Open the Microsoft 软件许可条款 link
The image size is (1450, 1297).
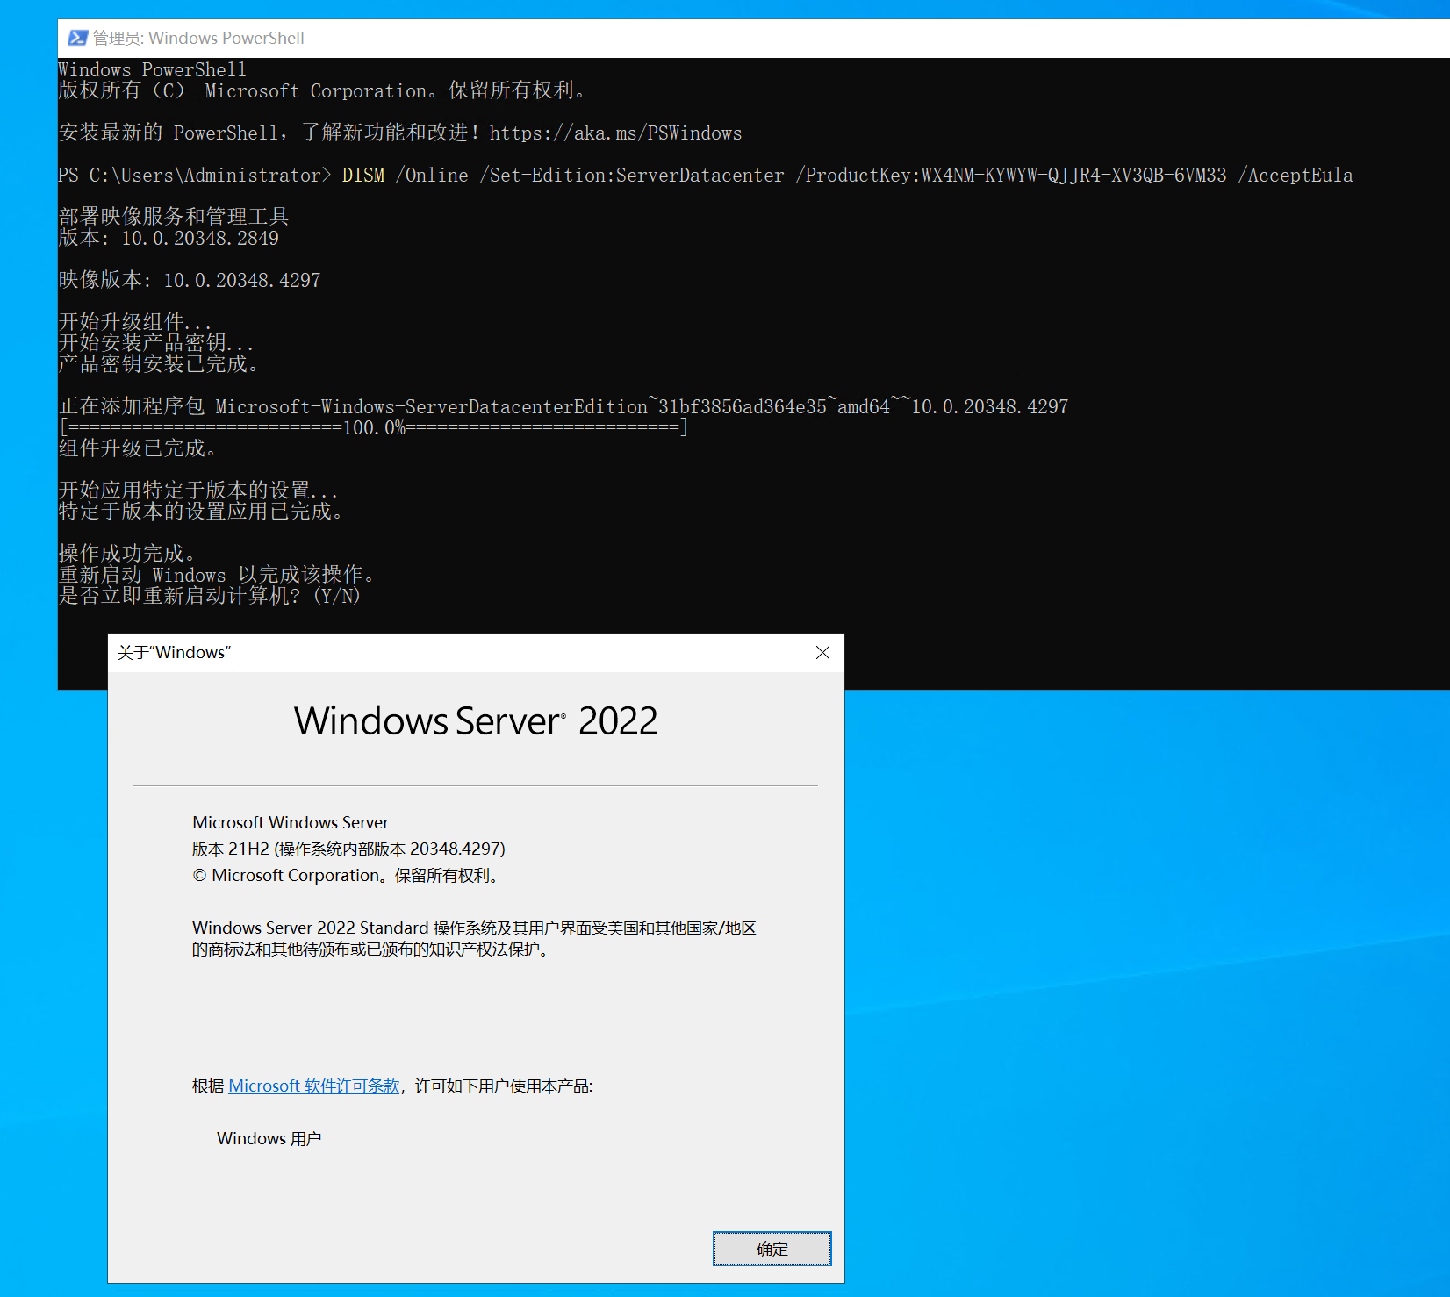click(314, 1086)
